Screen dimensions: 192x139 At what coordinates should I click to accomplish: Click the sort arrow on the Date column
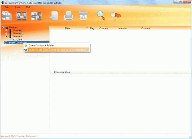(87, 28)
